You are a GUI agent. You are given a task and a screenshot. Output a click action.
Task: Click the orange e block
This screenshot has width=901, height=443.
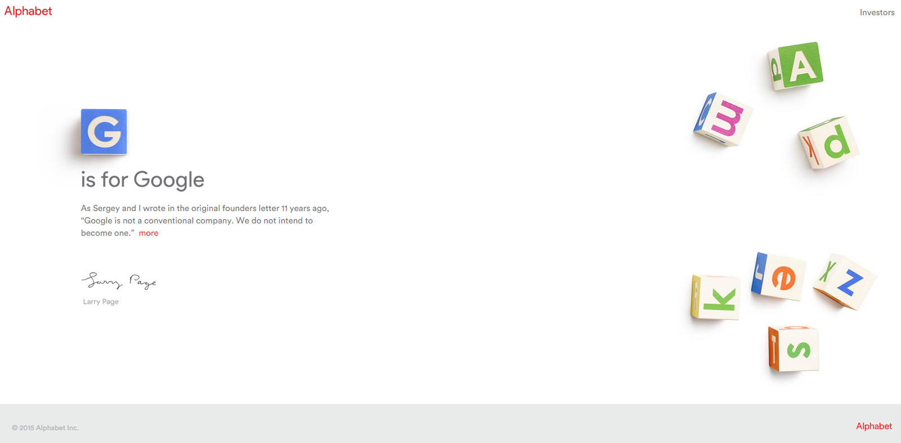(x=778, y=276)
